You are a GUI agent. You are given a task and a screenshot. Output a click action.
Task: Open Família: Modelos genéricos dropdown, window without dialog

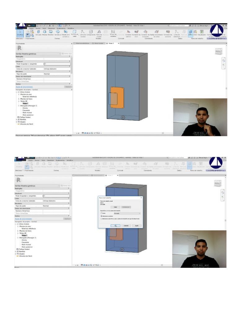(38, 54)
